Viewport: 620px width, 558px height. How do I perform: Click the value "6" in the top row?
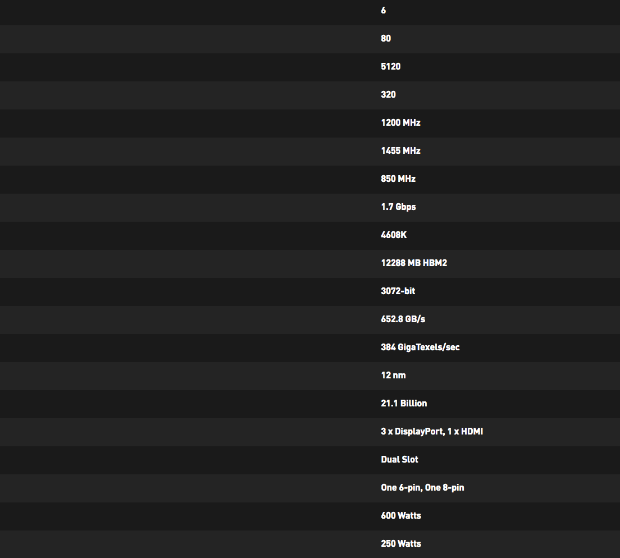pyautogui.click(x=384, y=11)
